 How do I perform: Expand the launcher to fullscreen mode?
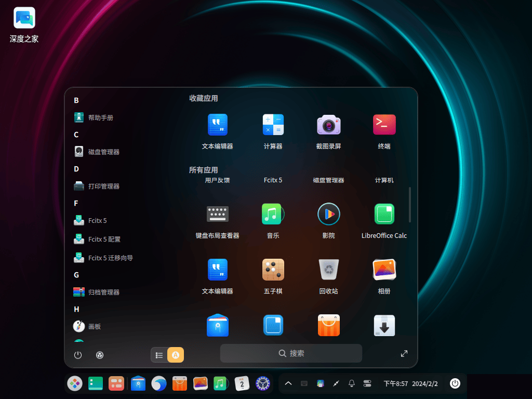[404, 353]
